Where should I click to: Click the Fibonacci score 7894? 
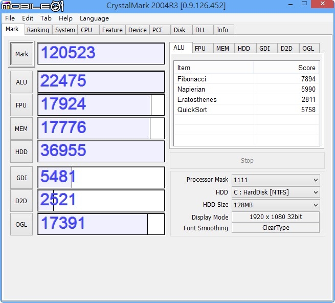[x=308, y=79]
